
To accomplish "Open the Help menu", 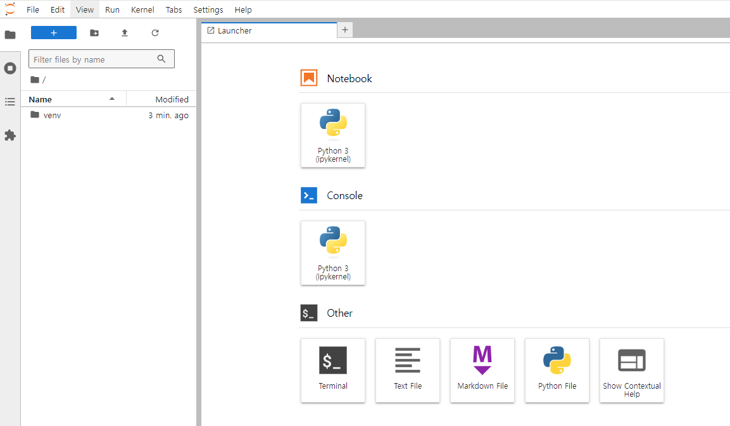I will (243, 9).
